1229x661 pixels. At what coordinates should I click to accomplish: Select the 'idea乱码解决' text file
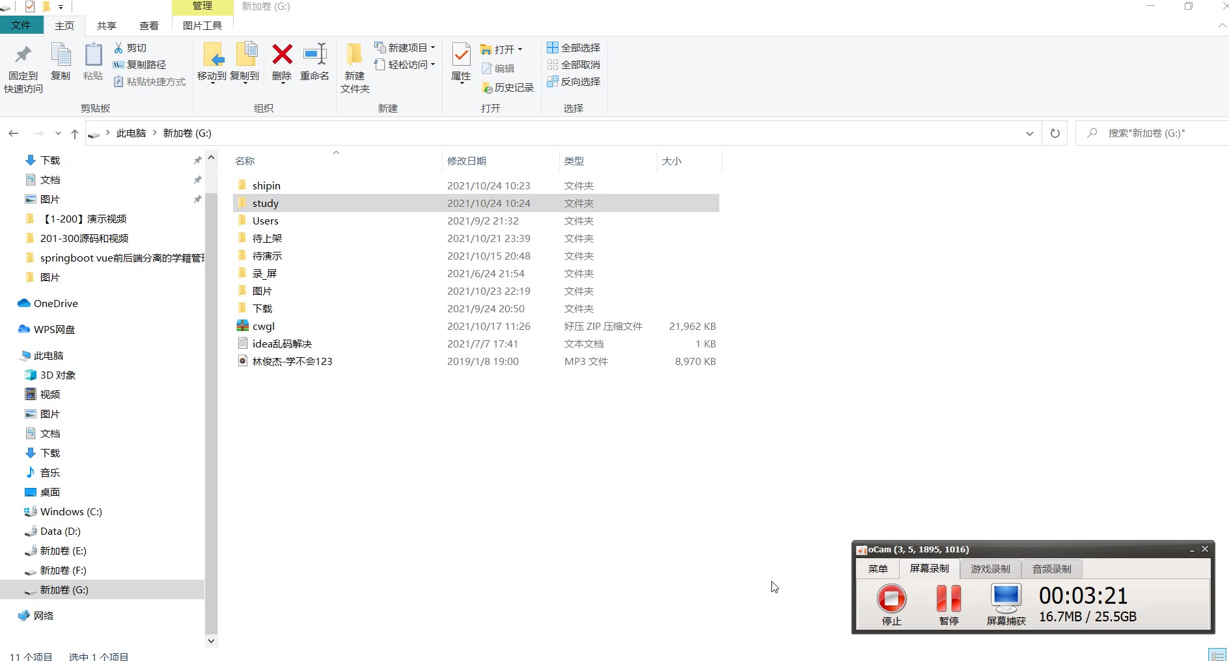click(x=476, y=344)
